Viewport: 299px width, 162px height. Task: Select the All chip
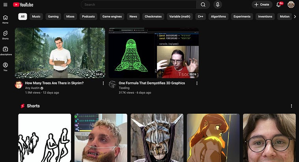coord(22,16)
